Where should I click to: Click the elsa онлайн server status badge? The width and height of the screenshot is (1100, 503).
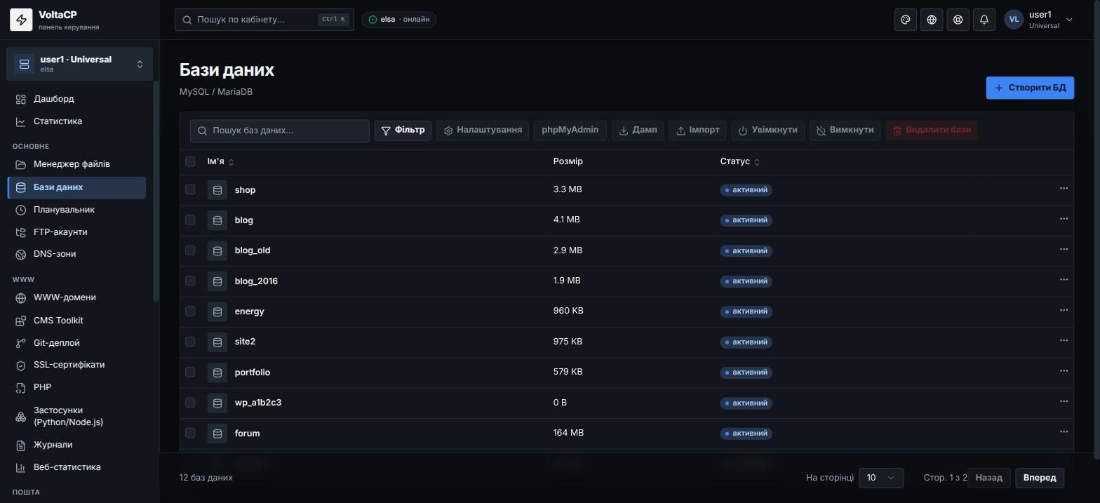[x=399, y=20]
